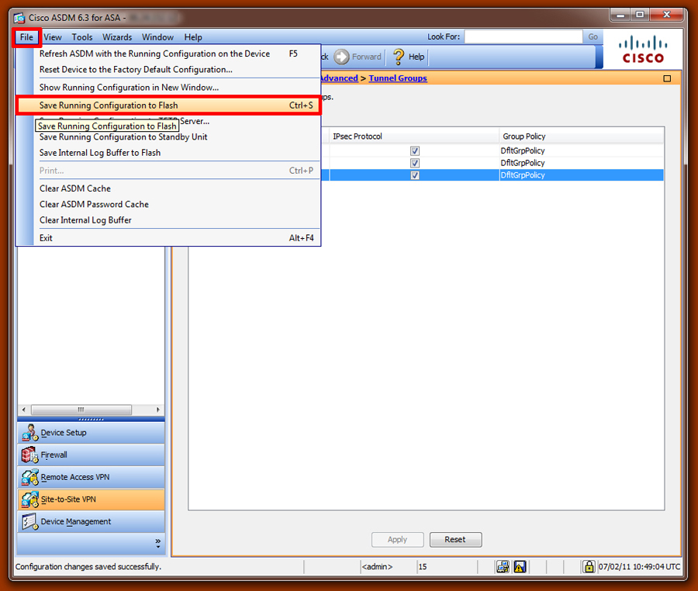The width and height of the screenshot is (698, 591).
Task: Click the navigation pane scroll right arrow
Action: (158, 410)
